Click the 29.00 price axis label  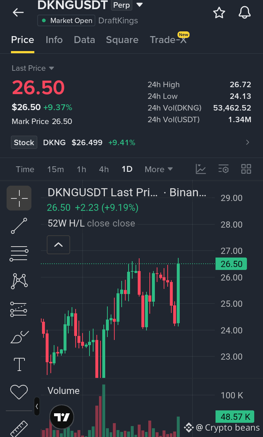tap(232, 198)
